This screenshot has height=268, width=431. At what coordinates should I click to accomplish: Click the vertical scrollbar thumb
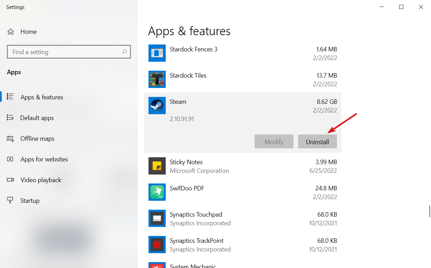point(429,211)
